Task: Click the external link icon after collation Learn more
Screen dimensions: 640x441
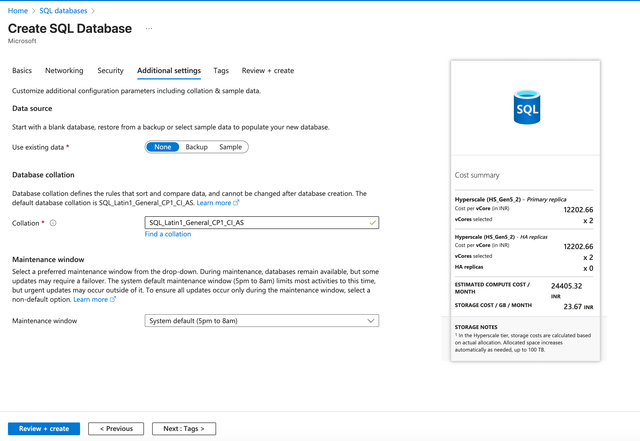Action: click(236, 203)
